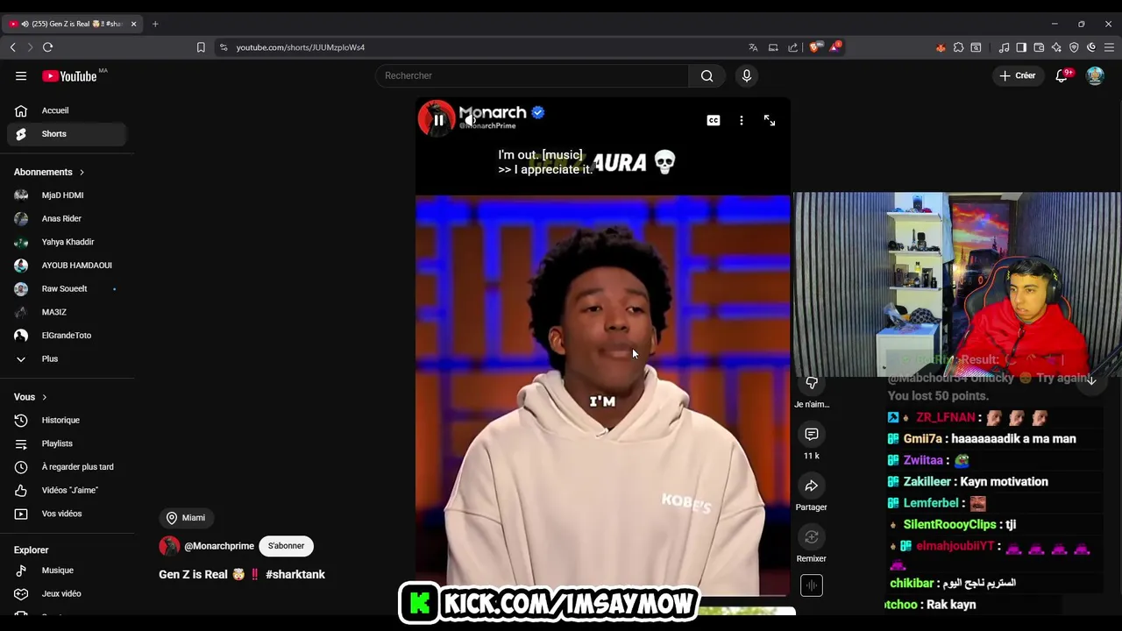The image size is (1122, 631).
Task: Expand the Vous section chevron
Action: coord(44,397)
